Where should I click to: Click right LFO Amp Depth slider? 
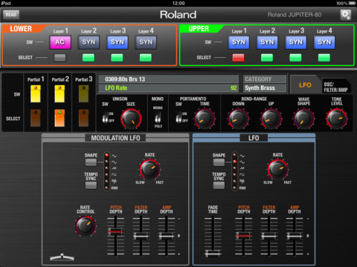tap(295, 236)
